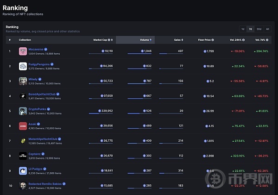Viewport: 278px width, 195px height.
Task: Toggle Volume column sort arrow
Action: click(x=151, y=40)
